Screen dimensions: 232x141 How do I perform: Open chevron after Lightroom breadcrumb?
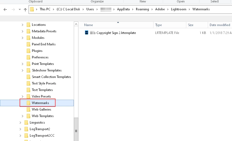(x=189, y=9)
